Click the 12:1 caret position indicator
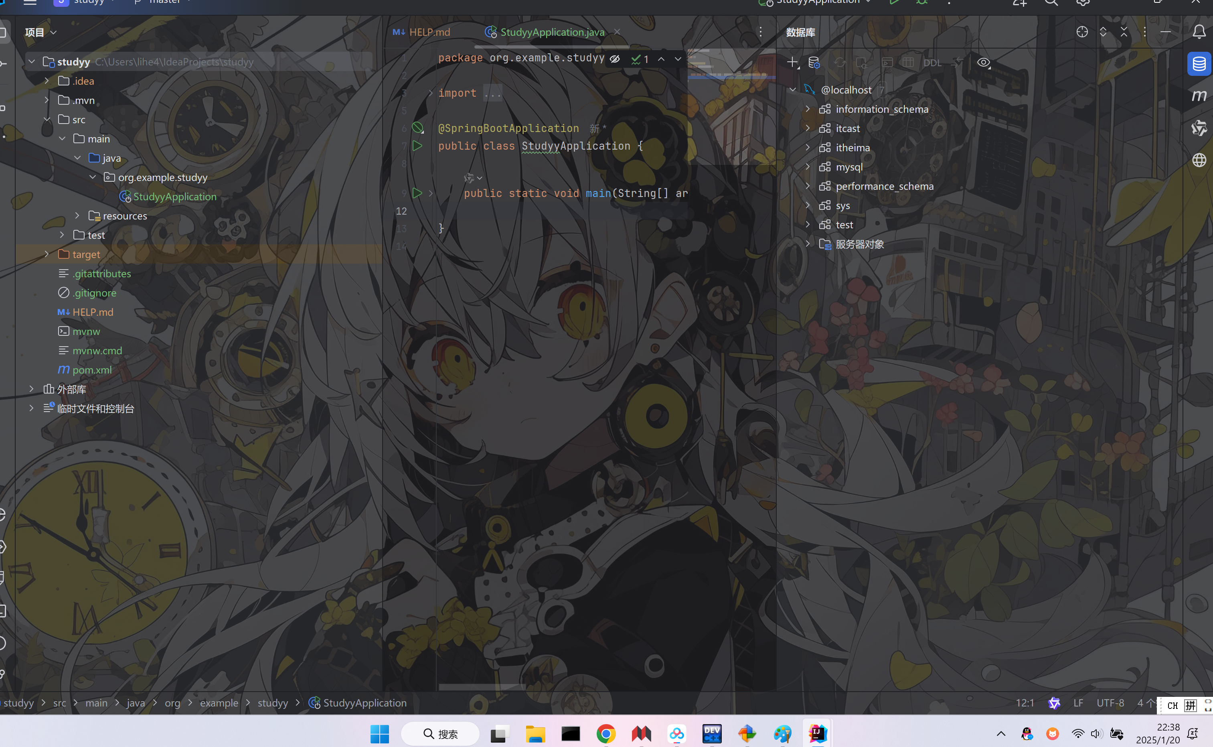Image resolution: width=1213 pixels, height=747 pixels. point(1025,702)
